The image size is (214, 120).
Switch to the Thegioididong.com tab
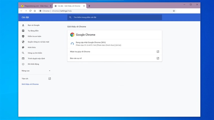click(36, 6)
